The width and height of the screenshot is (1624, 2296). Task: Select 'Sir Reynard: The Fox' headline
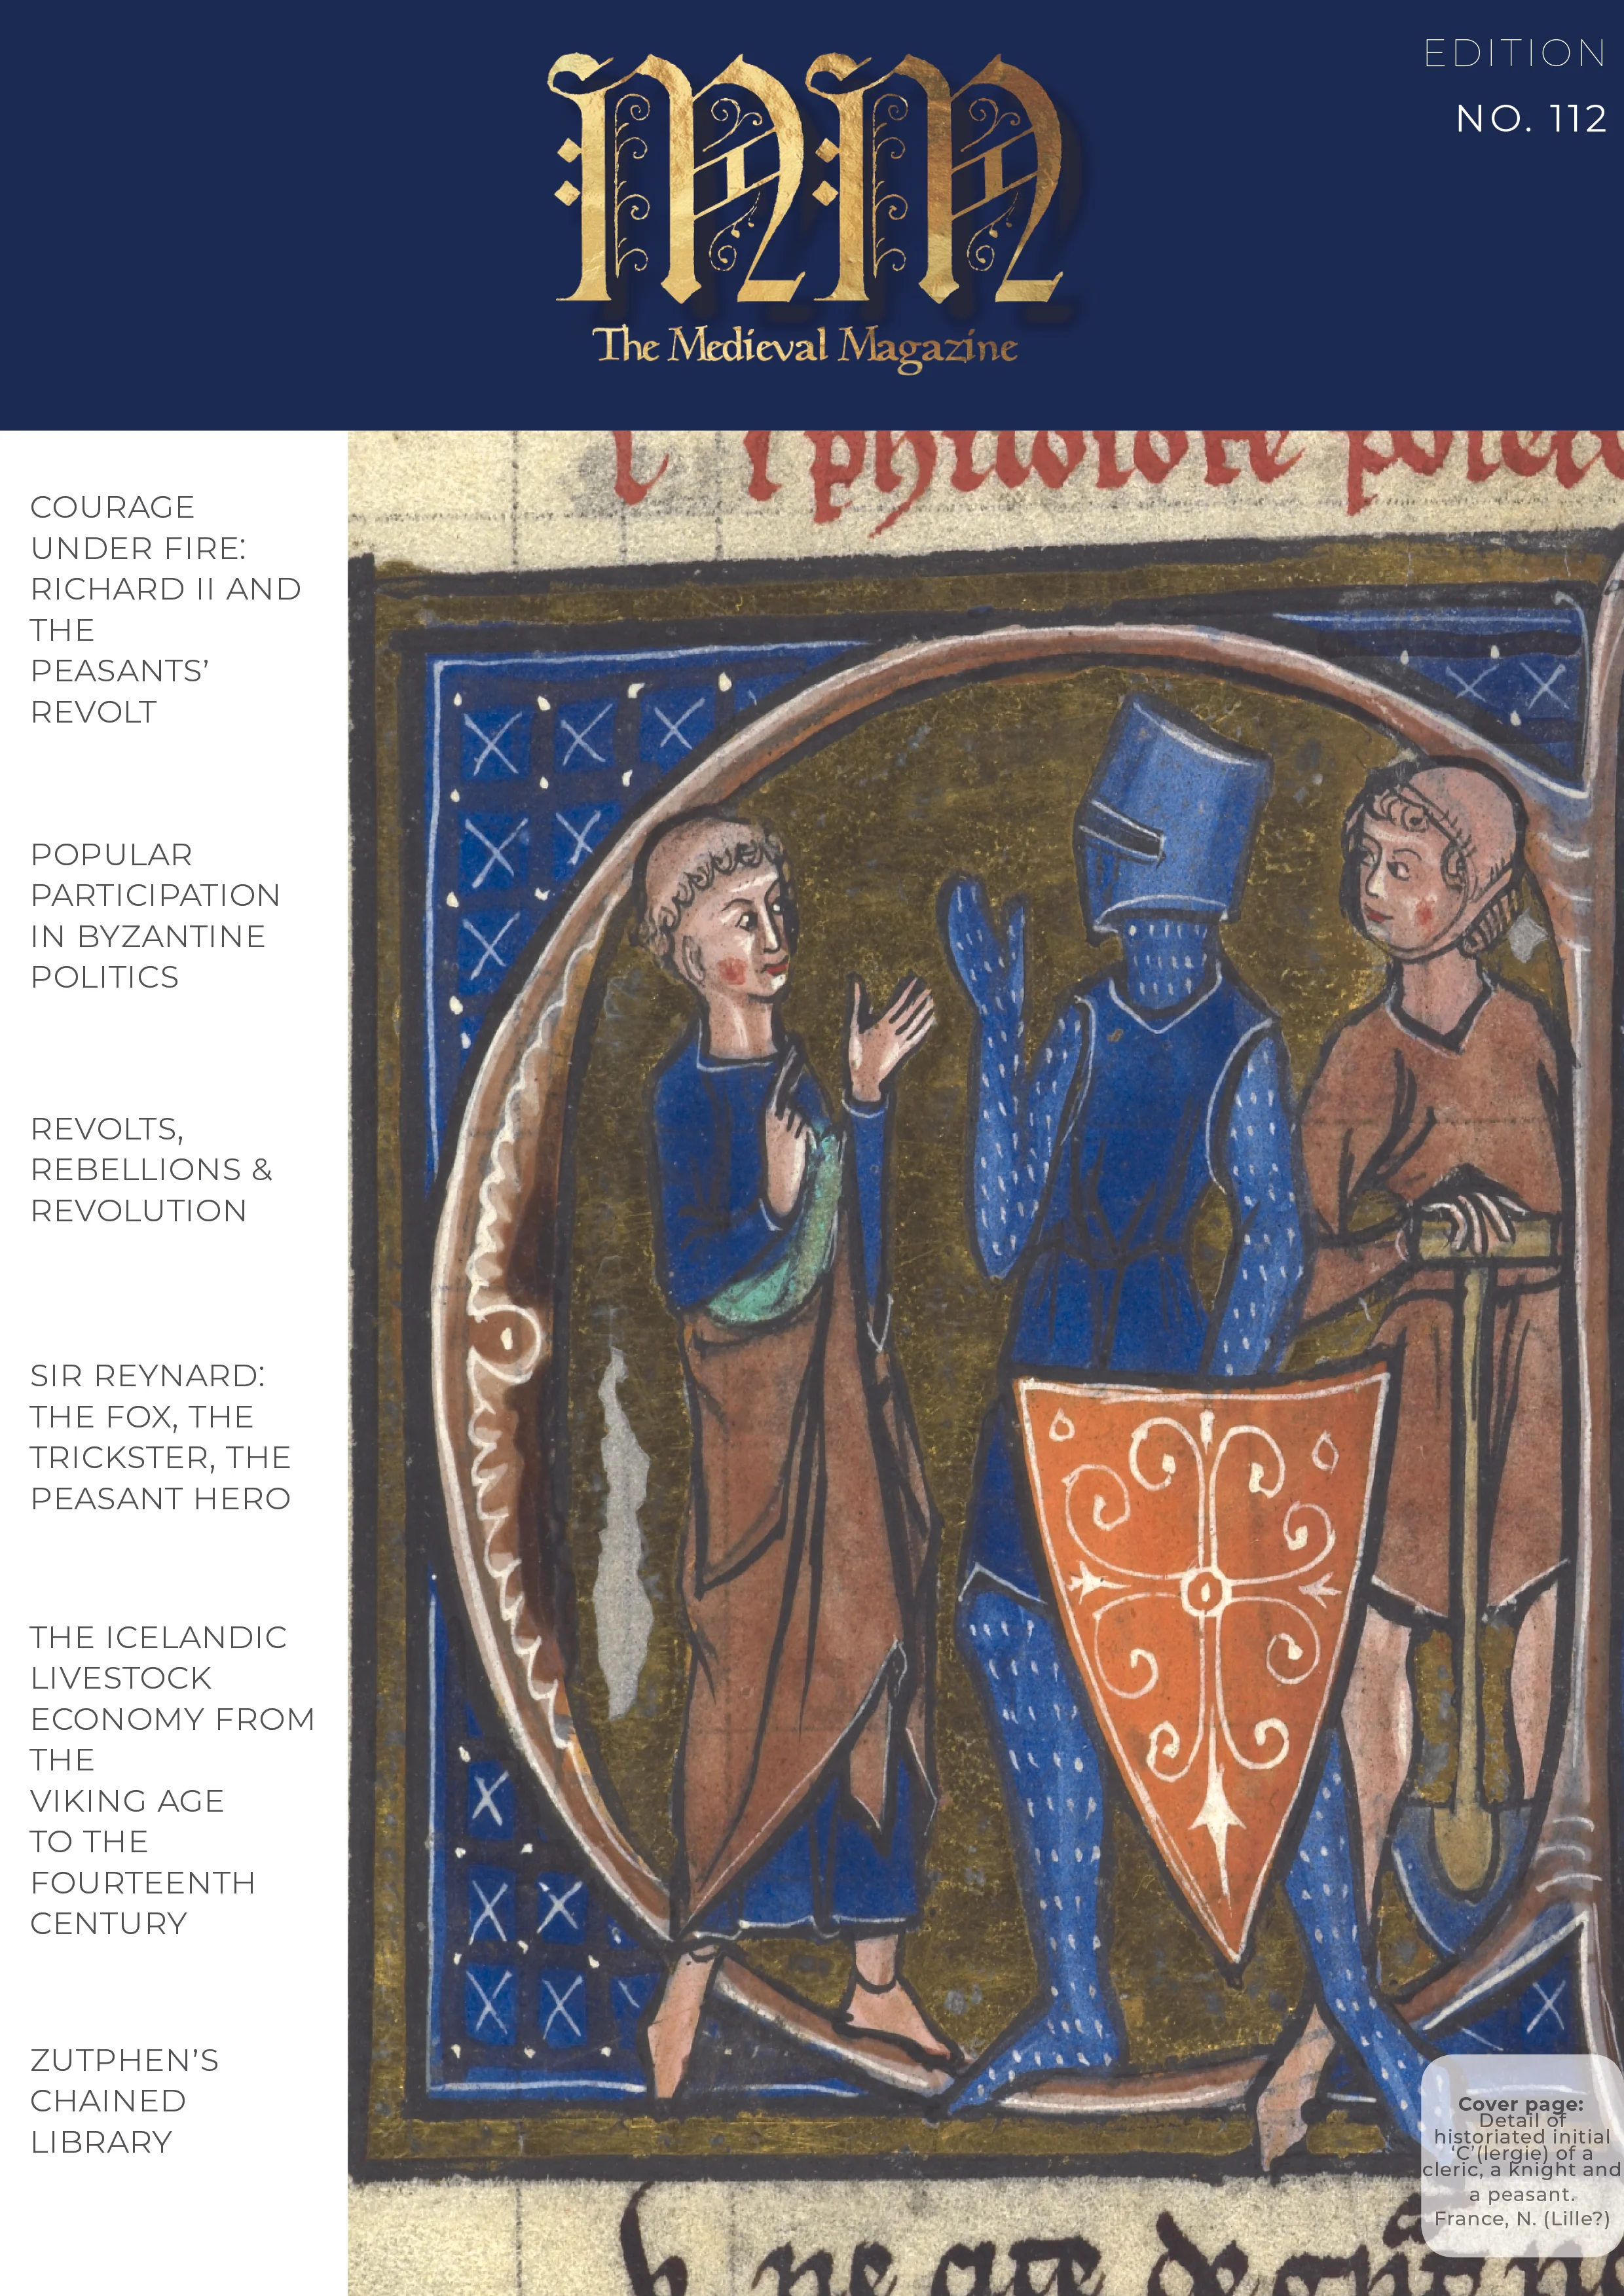point(160,1436)
